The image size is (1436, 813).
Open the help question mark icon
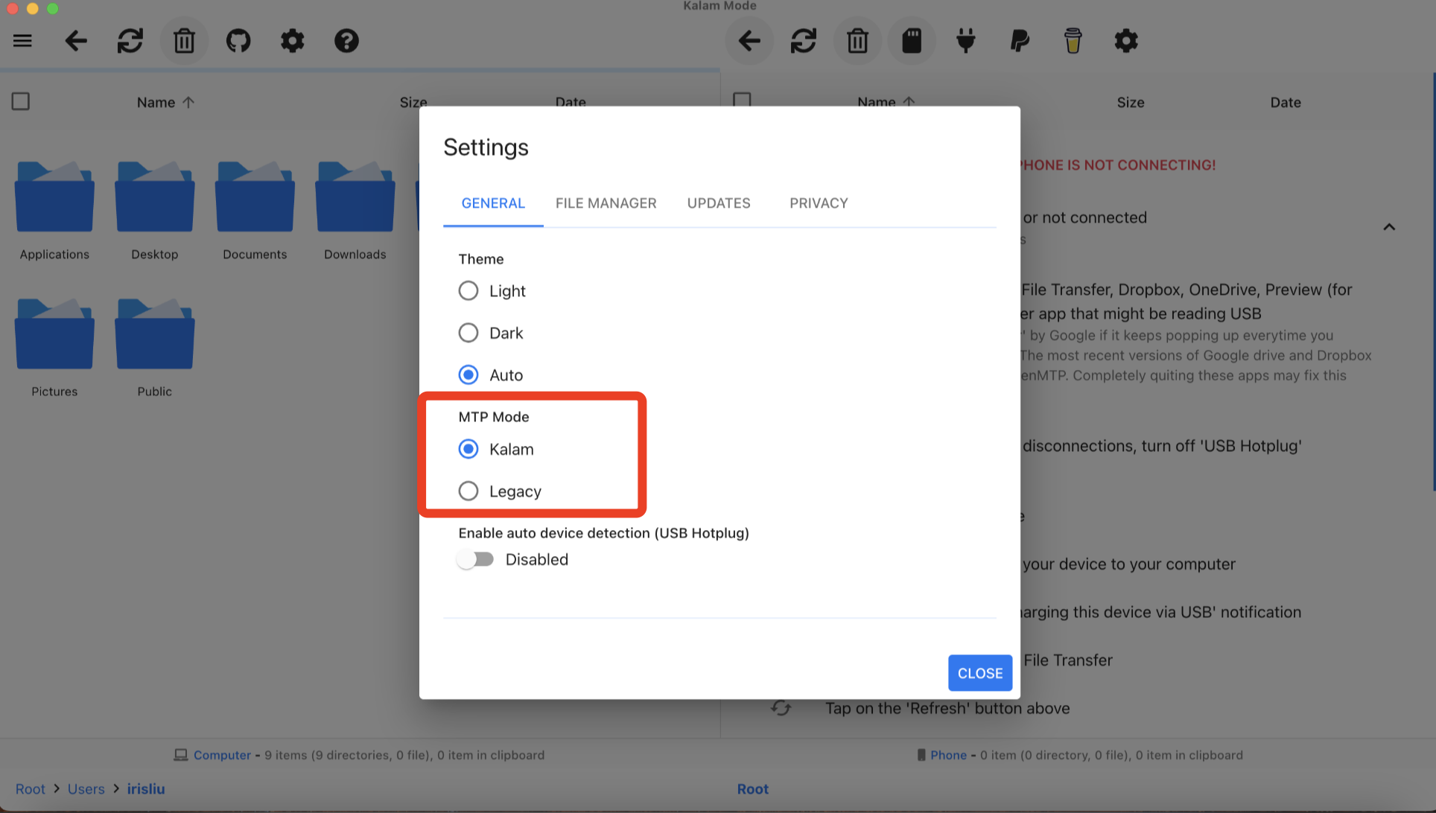pyautogui.click(x=346, y=41)
